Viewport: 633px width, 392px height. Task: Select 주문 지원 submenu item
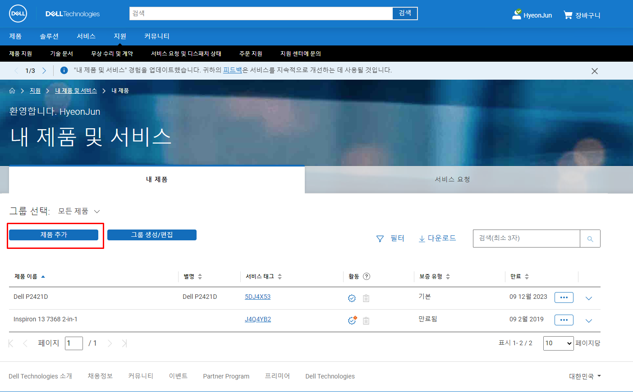coord(251,54)
